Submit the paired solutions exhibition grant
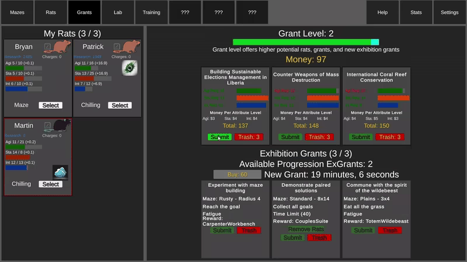The width and height of the screenshot is (467, 262). (292, 238)
